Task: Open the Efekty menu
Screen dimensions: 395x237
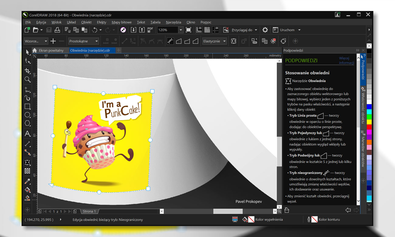Action: 101,22
